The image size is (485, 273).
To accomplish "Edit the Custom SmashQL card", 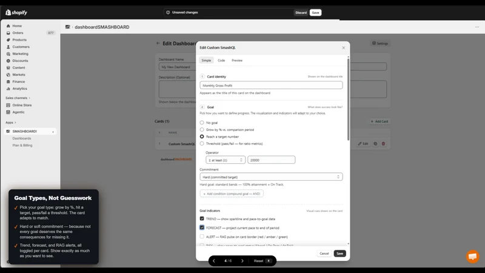I will (363, 144).
